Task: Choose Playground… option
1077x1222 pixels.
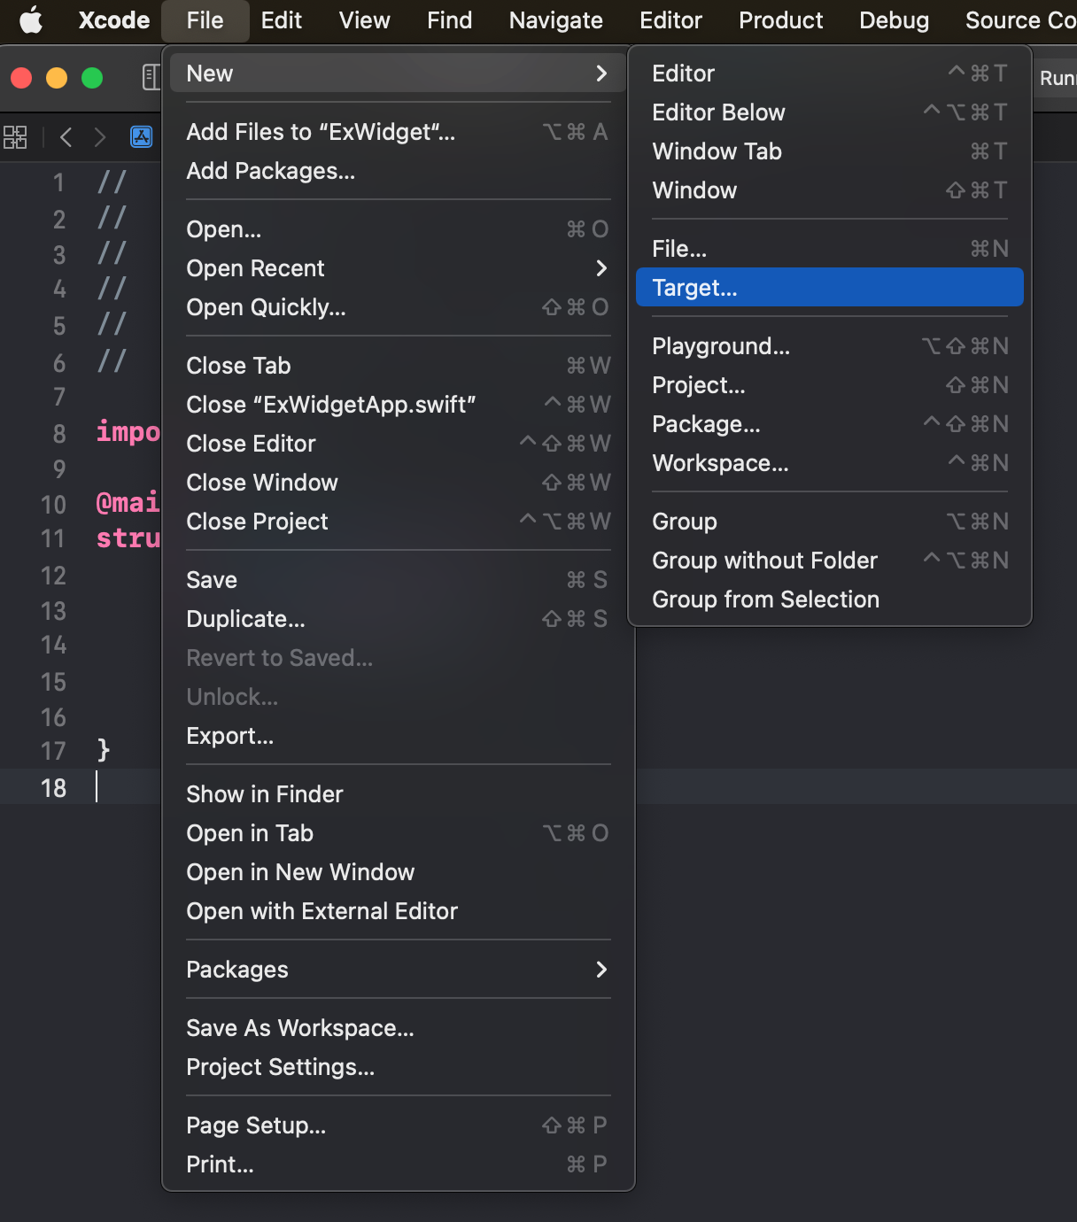Action: click(x=830, y=345)
